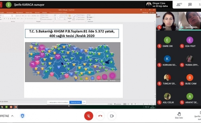Open the participants list icon
Viewport: 201px width, 123px height.
tap(178, 4)
